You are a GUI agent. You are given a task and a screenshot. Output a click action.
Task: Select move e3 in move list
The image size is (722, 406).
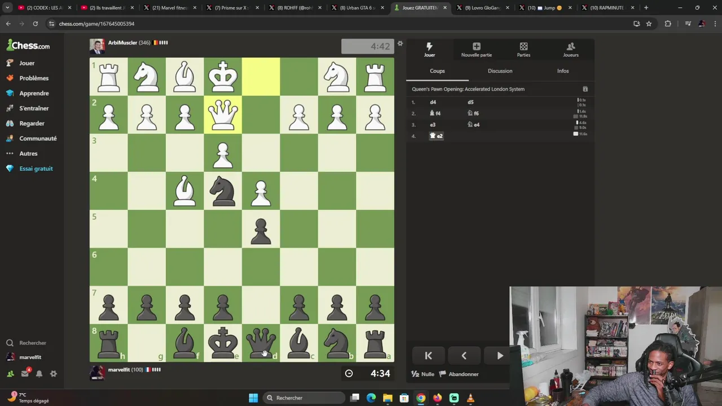tap(433, 125)
